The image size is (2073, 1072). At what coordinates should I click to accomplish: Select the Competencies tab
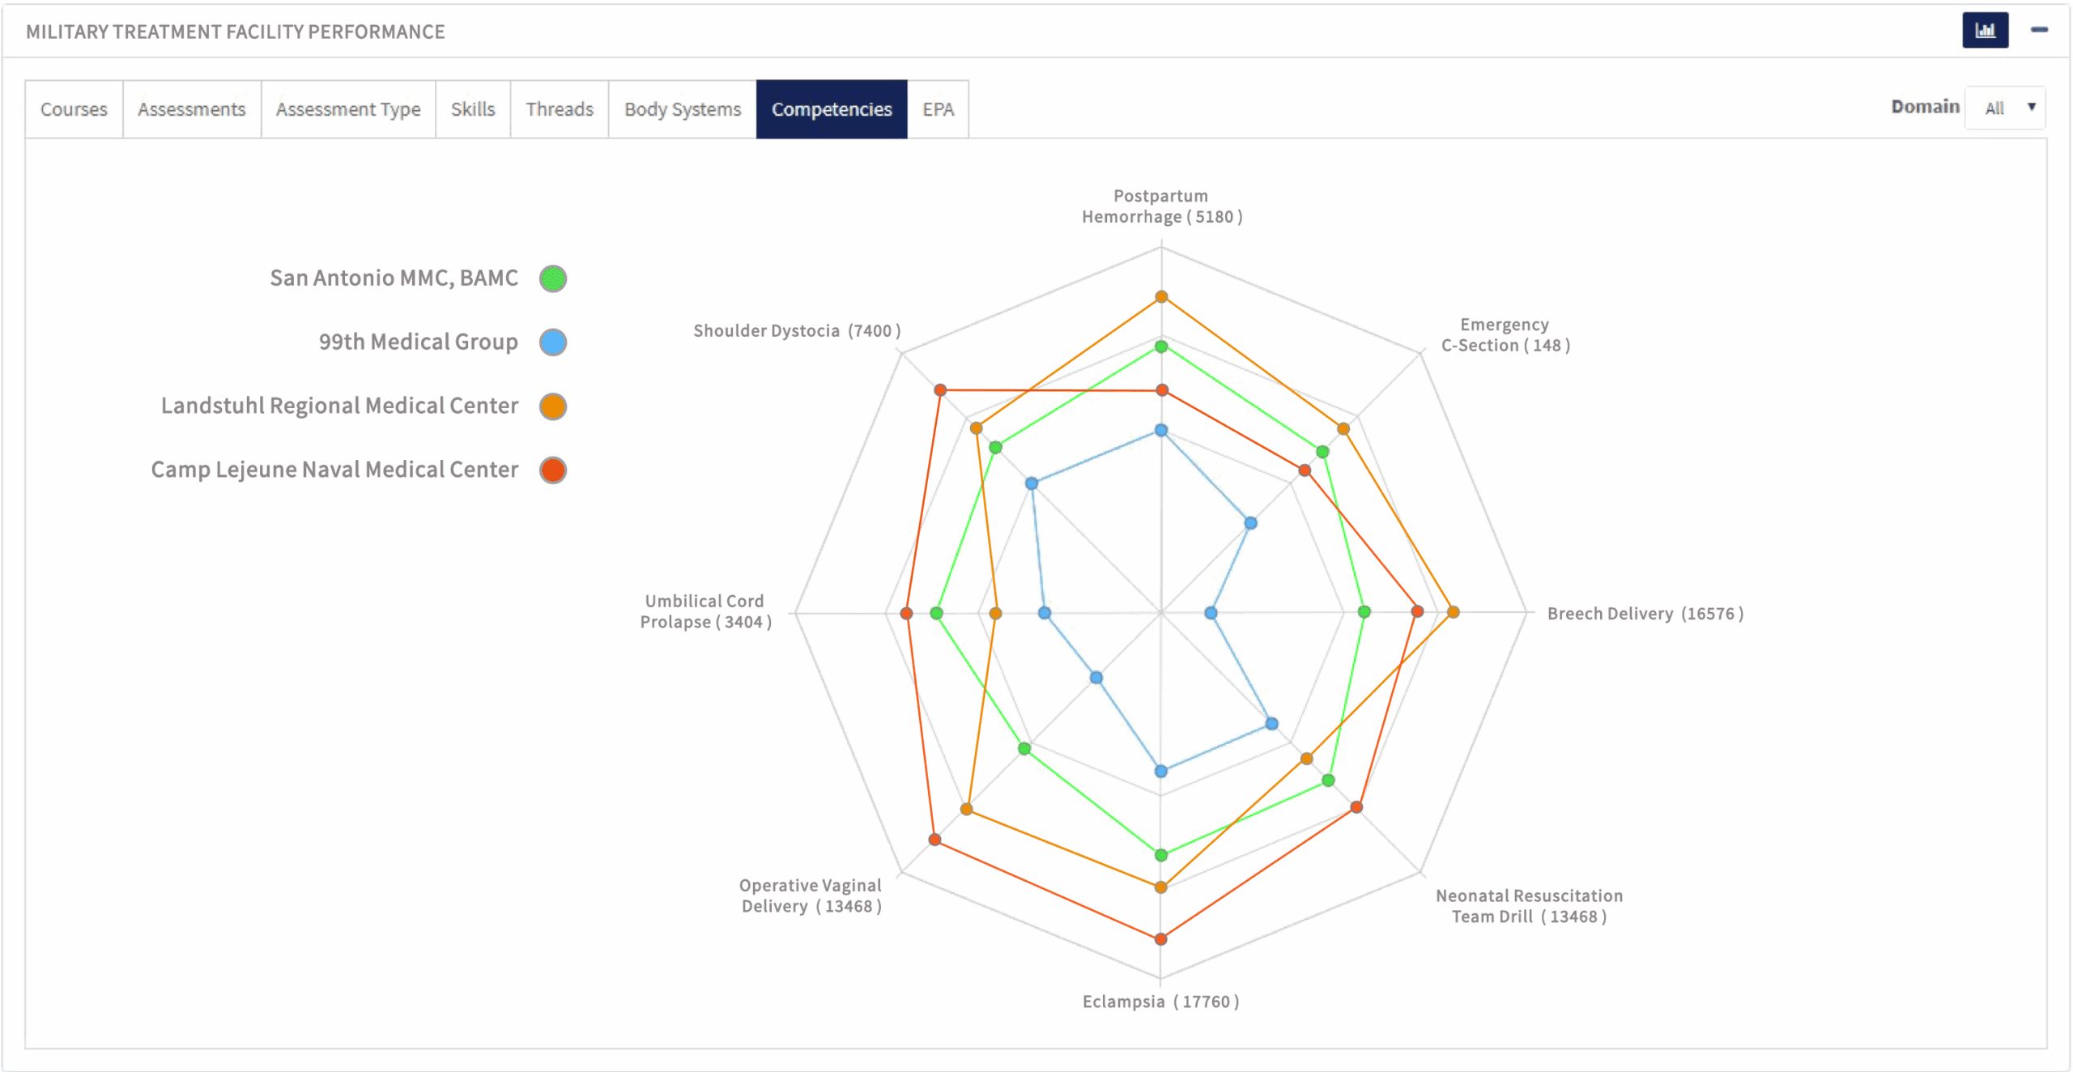(832, 109)
